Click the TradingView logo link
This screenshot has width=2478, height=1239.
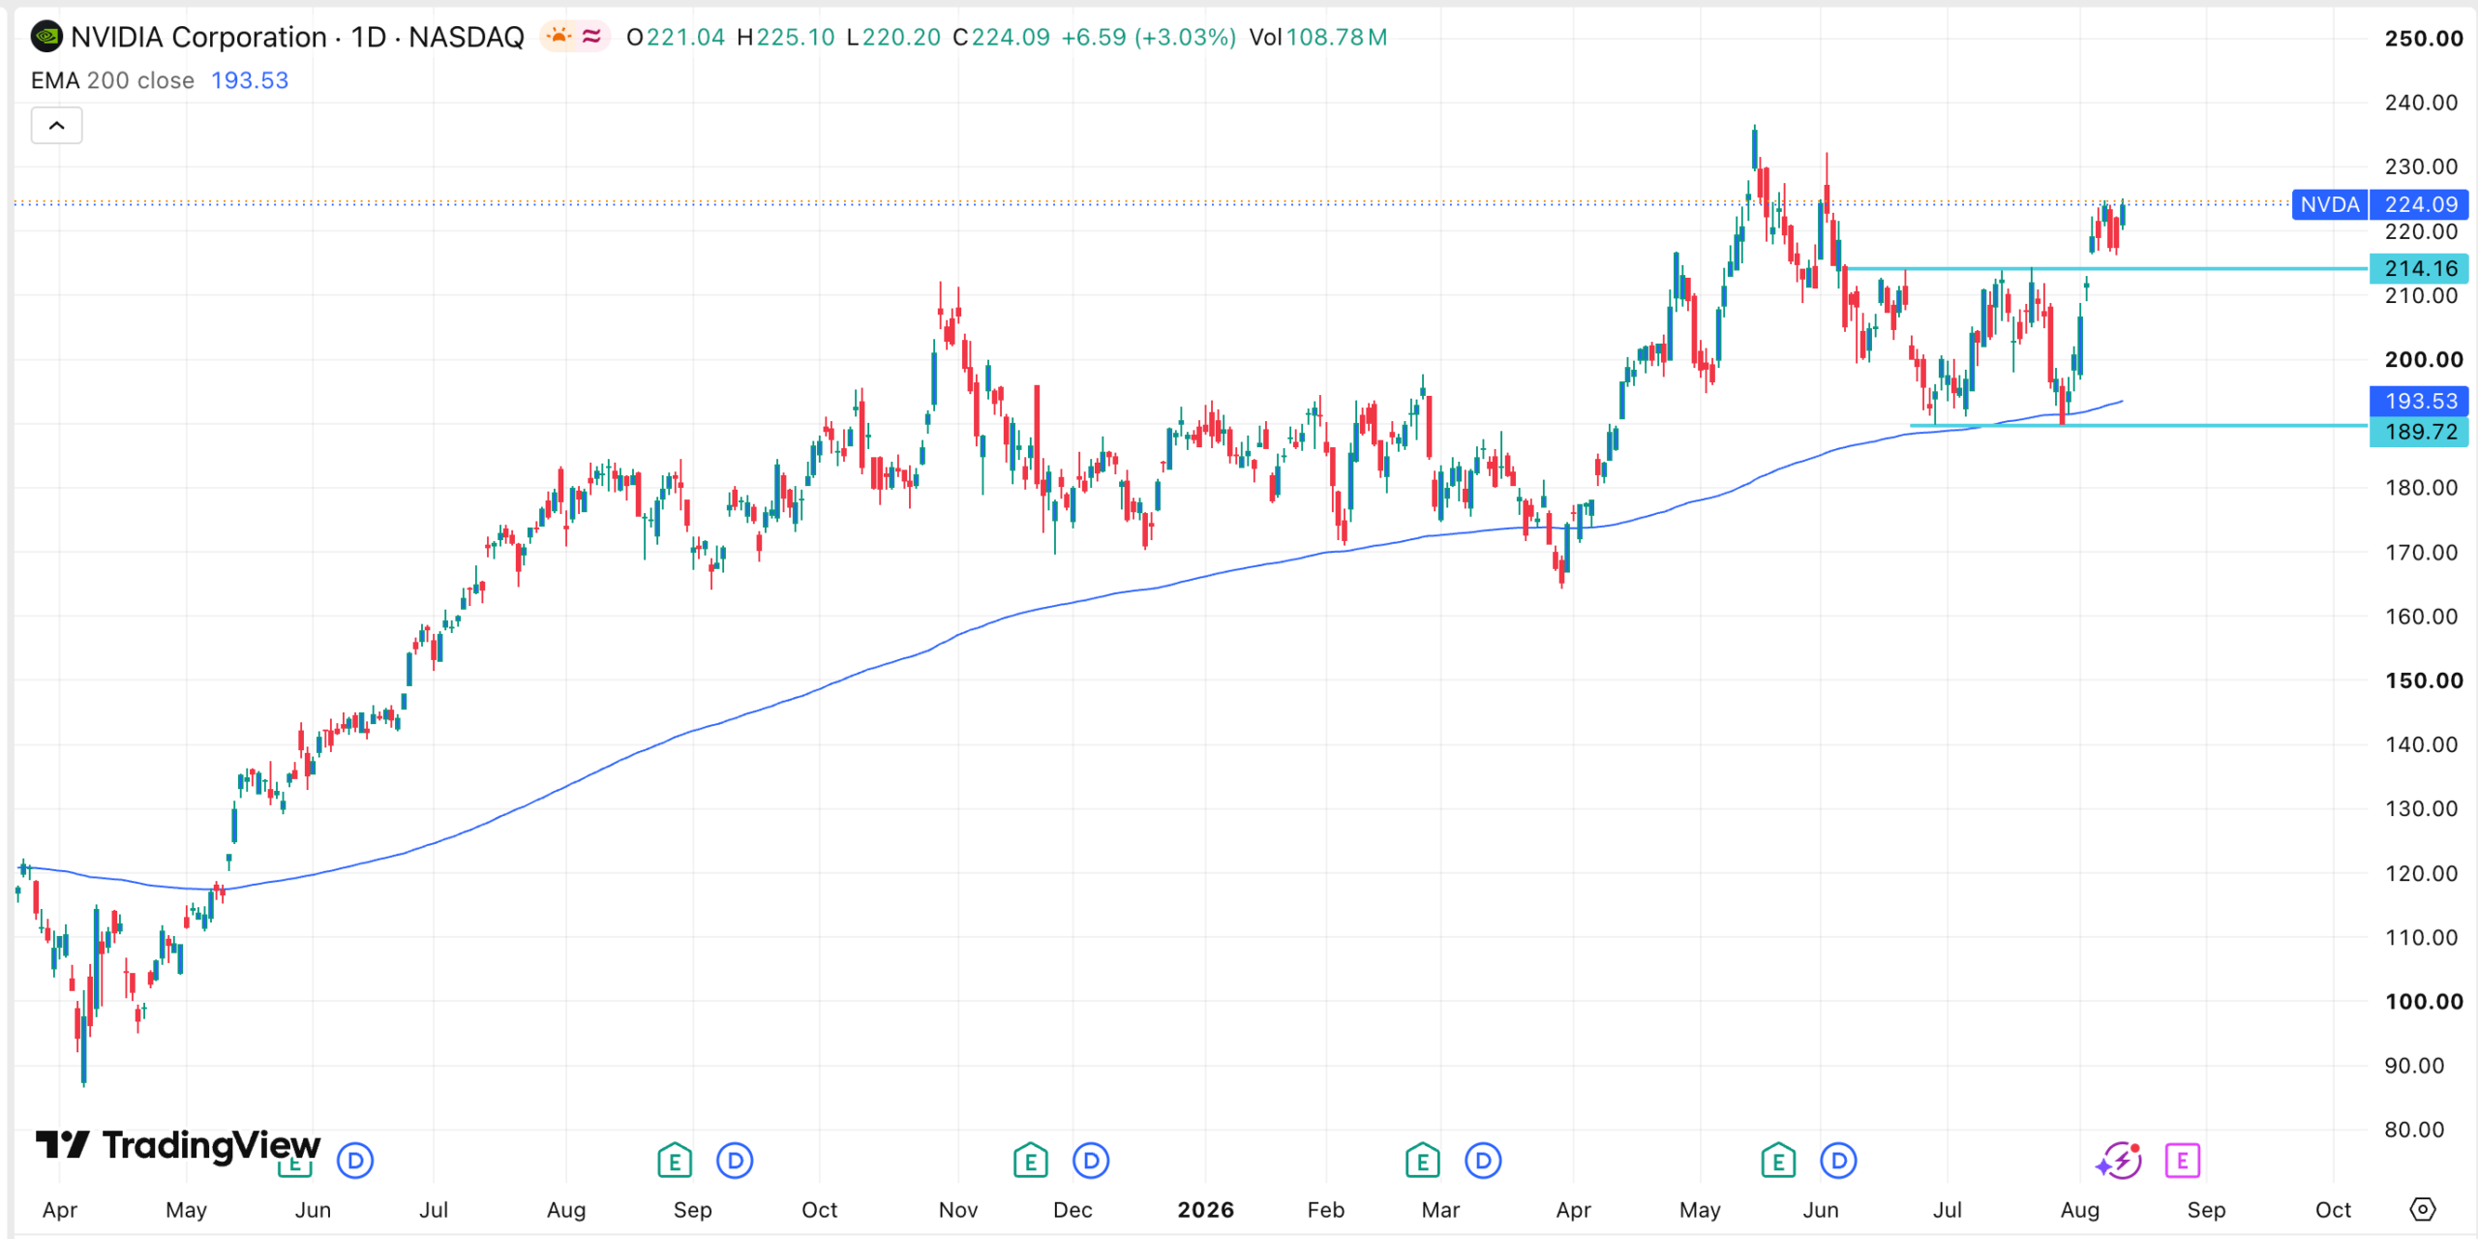[178, 1145]
